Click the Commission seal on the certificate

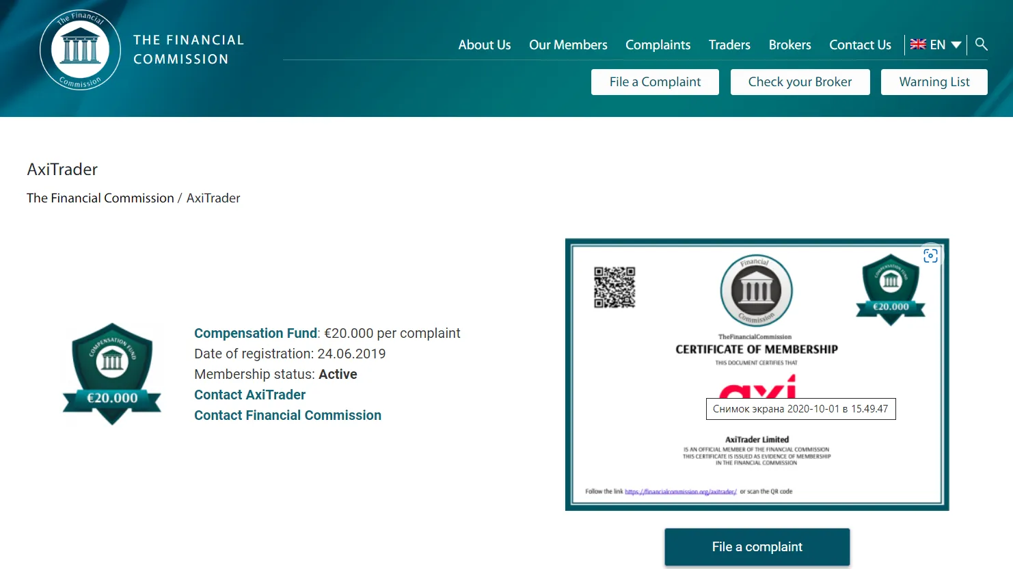(756, 291)
